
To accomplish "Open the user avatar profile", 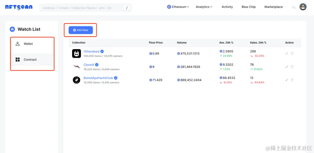I will (x=303, y=7).
